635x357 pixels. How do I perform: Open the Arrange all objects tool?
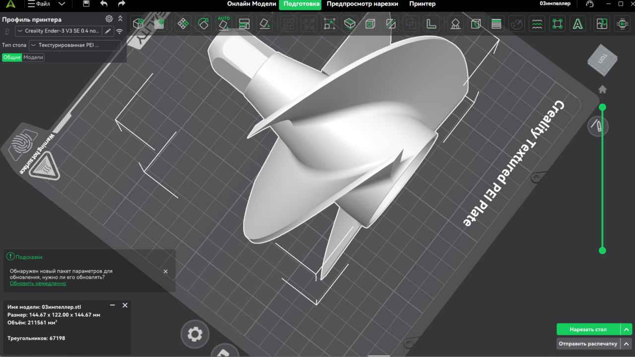(244, 24)
